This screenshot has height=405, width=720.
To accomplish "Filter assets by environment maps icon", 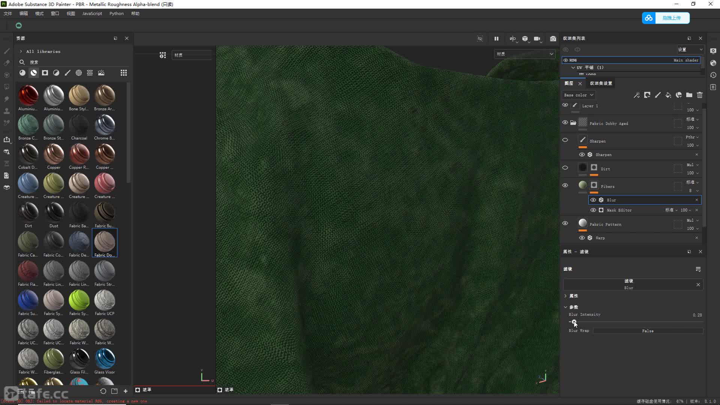I will pos(101,73).
